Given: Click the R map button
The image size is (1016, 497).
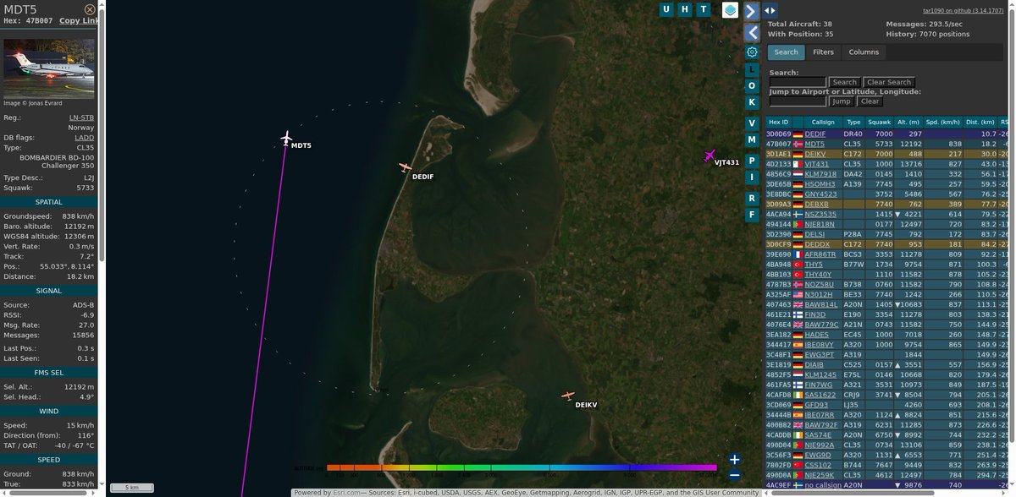Looking at the screenshot, I should [x=751, y=198].
